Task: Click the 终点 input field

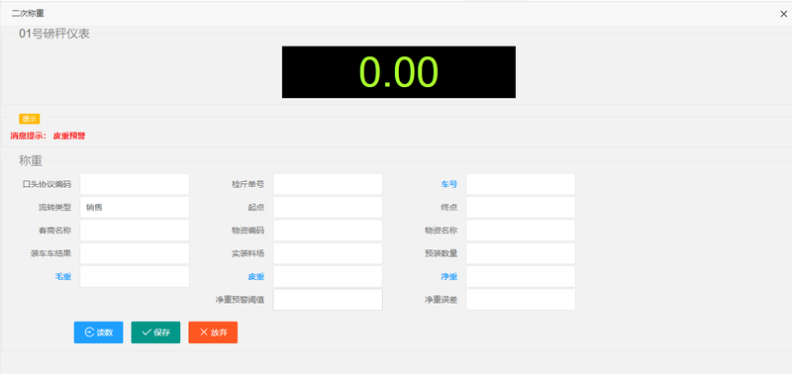Action: coord(521,207)
